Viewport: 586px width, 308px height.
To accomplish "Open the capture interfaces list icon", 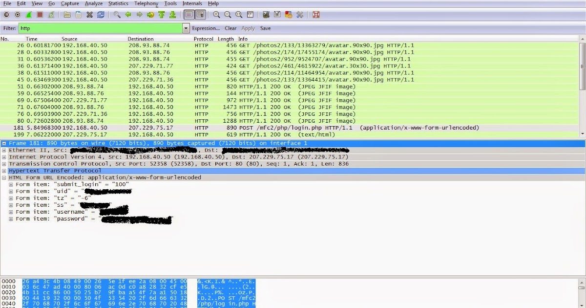I will pos(6,15).
